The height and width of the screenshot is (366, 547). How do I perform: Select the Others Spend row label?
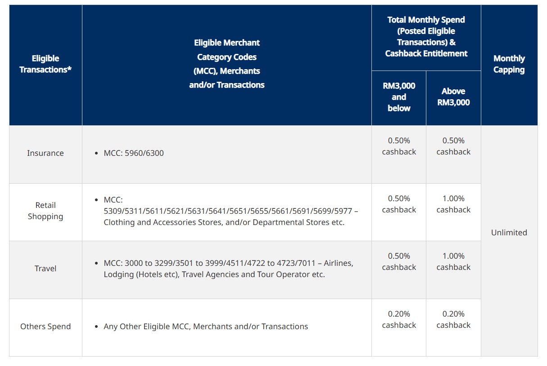(45, 326)
